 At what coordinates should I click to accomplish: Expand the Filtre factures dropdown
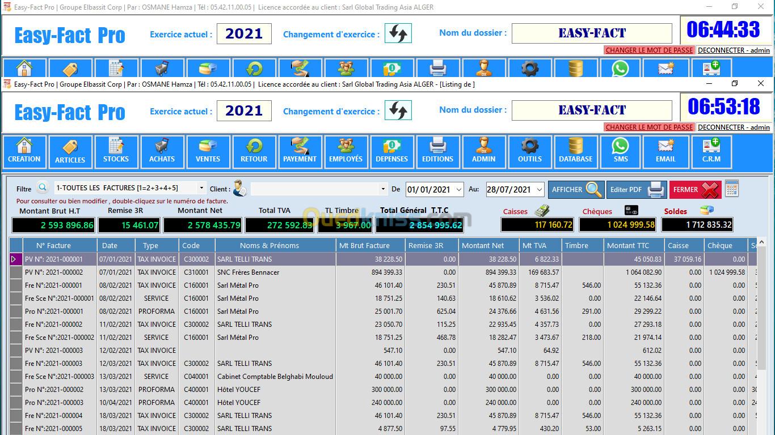(201, 188)
